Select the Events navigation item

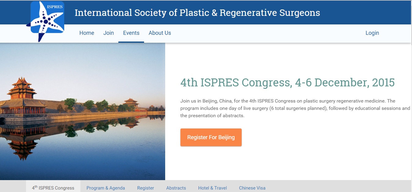click(131, 33)
